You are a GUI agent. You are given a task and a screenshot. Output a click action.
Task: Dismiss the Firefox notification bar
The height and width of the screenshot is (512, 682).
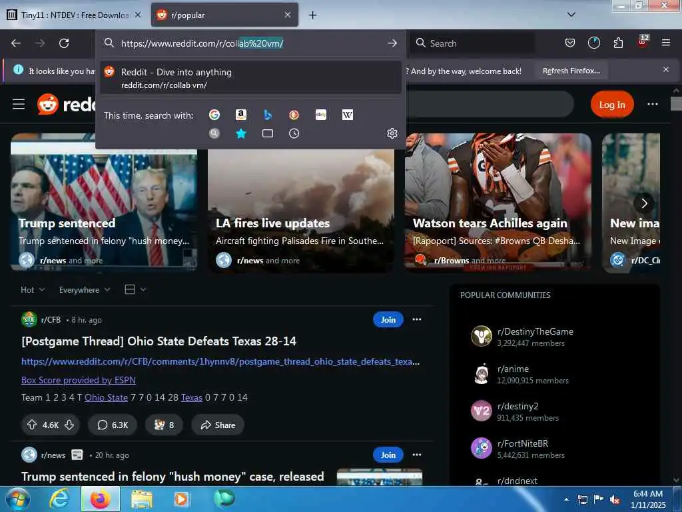(x=665, y=69)
